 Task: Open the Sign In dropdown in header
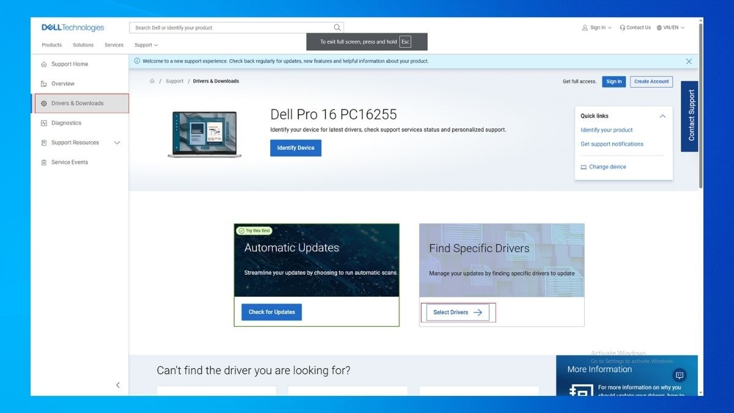click(x=597, y=28)
